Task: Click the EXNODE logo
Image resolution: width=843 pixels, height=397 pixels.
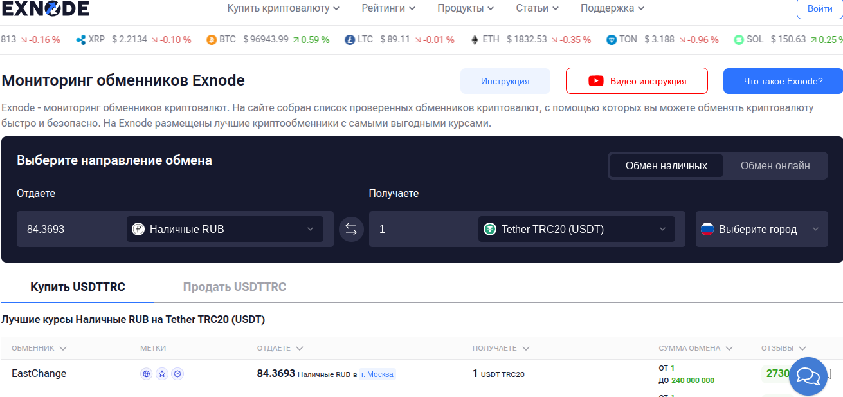Action: tap(44, 8)
